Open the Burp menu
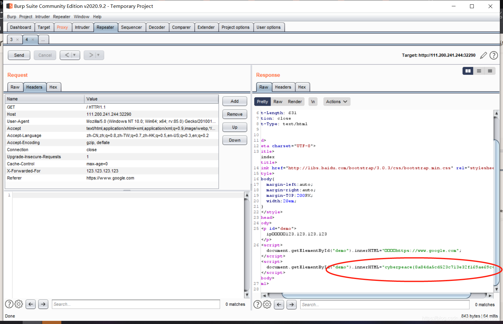The width and height of the screenshot is (503, 324). point(11,17)
